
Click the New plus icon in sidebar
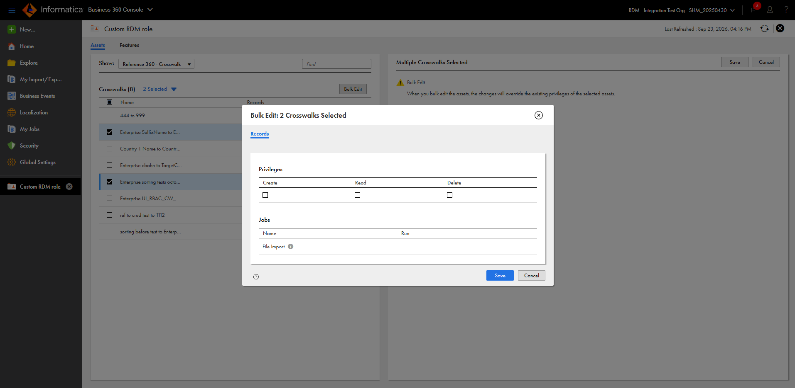click(x=12, y=29)
